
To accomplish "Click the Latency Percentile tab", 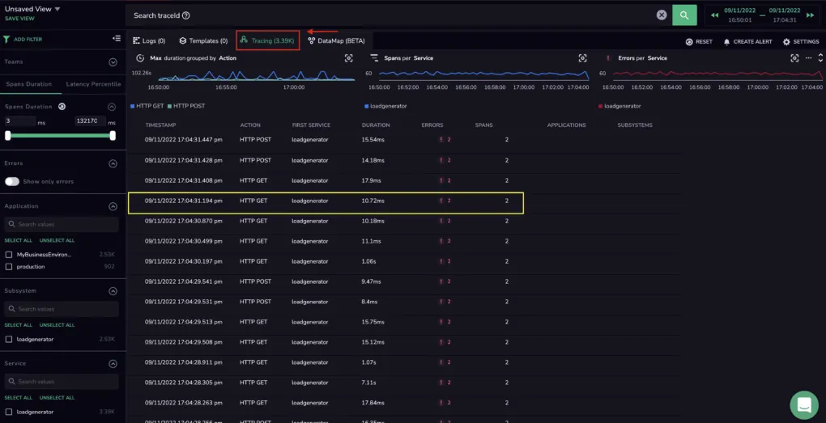I will point(93,84).
